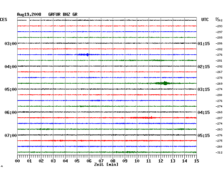Click the date label Aug19,2008
This screenshot has width=224, height=170.
(29, 14)
